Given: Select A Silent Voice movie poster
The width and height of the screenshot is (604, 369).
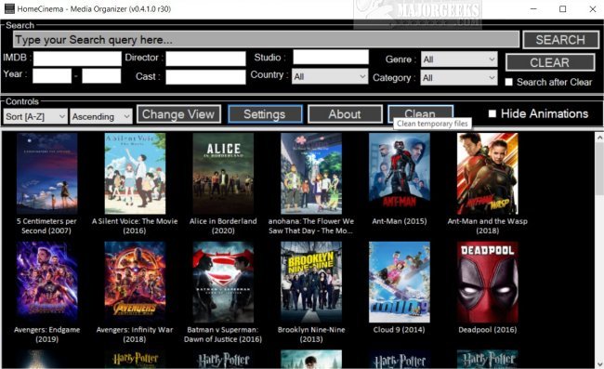Looking at the screenshot, I should pyautogui.click(x=135, y=173).
